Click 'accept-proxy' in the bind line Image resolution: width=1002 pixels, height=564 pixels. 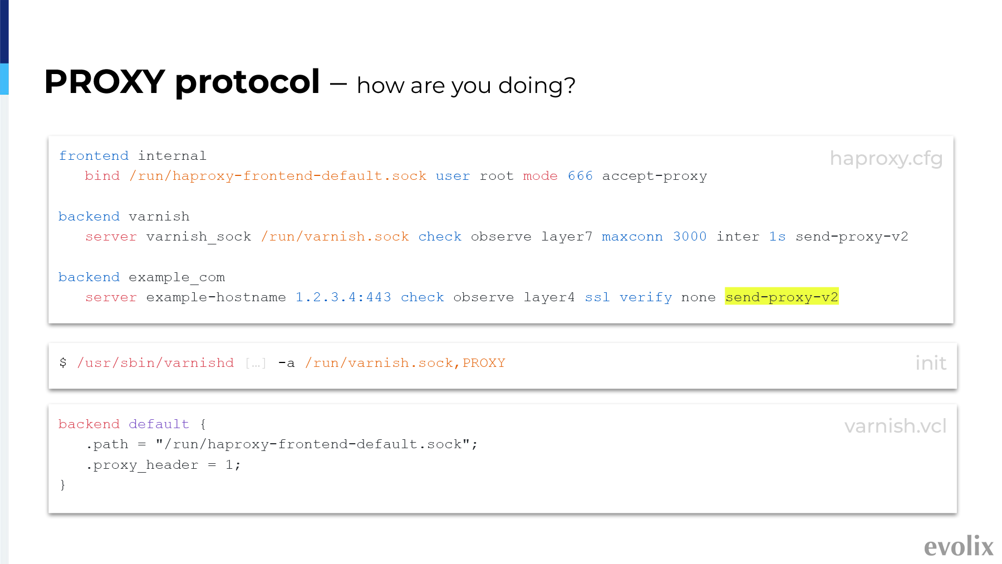coord(655,176)
